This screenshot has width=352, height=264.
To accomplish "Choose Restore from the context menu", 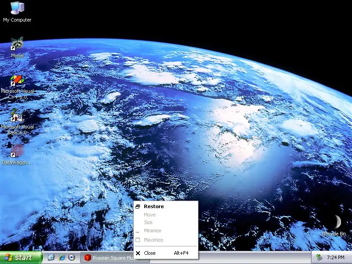I will [x=166, y=206].
